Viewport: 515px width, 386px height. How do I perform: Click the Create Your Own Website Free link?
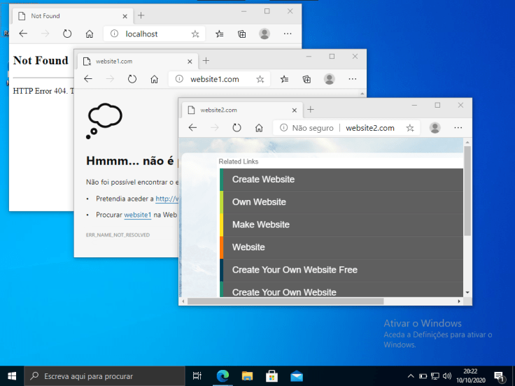click(x=295, y=270)
